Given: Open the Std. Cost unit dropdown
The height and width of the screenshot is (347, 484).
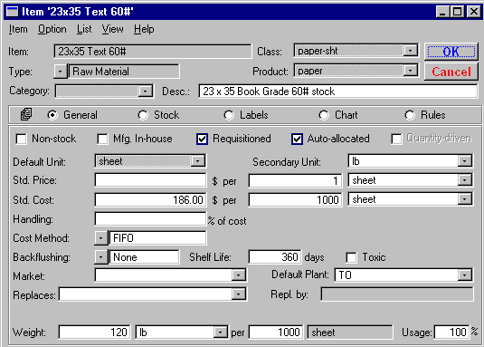Looking at the screenshot, I should pyautogui.click(x=465, y=199).
